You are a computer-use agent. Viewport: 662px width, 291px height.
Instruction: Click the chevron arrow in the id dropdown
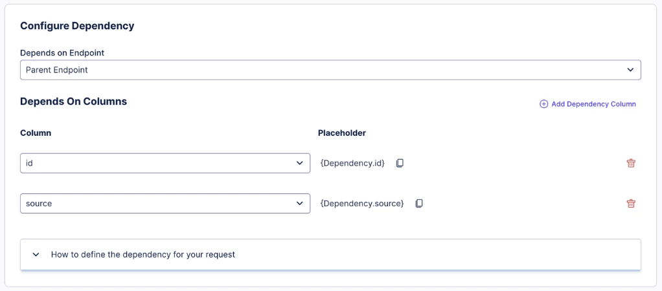coord(299,163)
